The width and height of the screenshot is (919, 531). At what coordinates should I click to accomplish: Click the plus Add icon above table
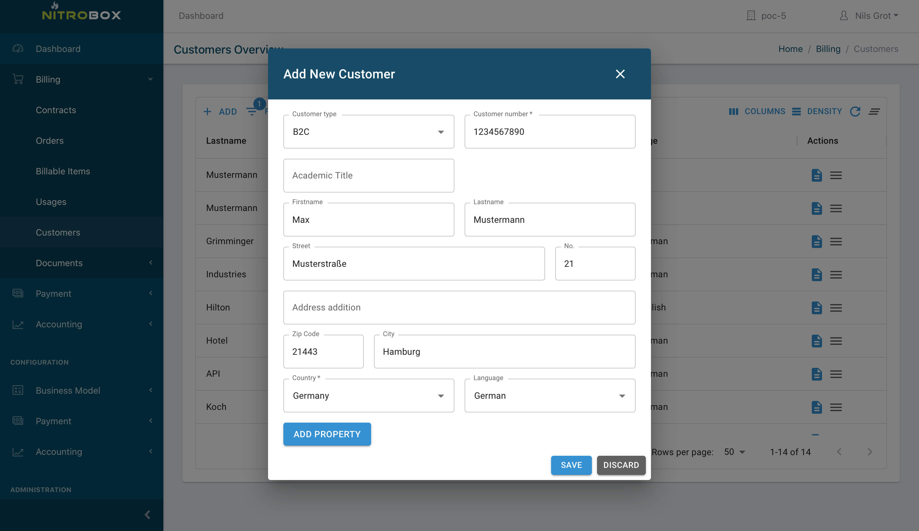click(x=207, y=112)
